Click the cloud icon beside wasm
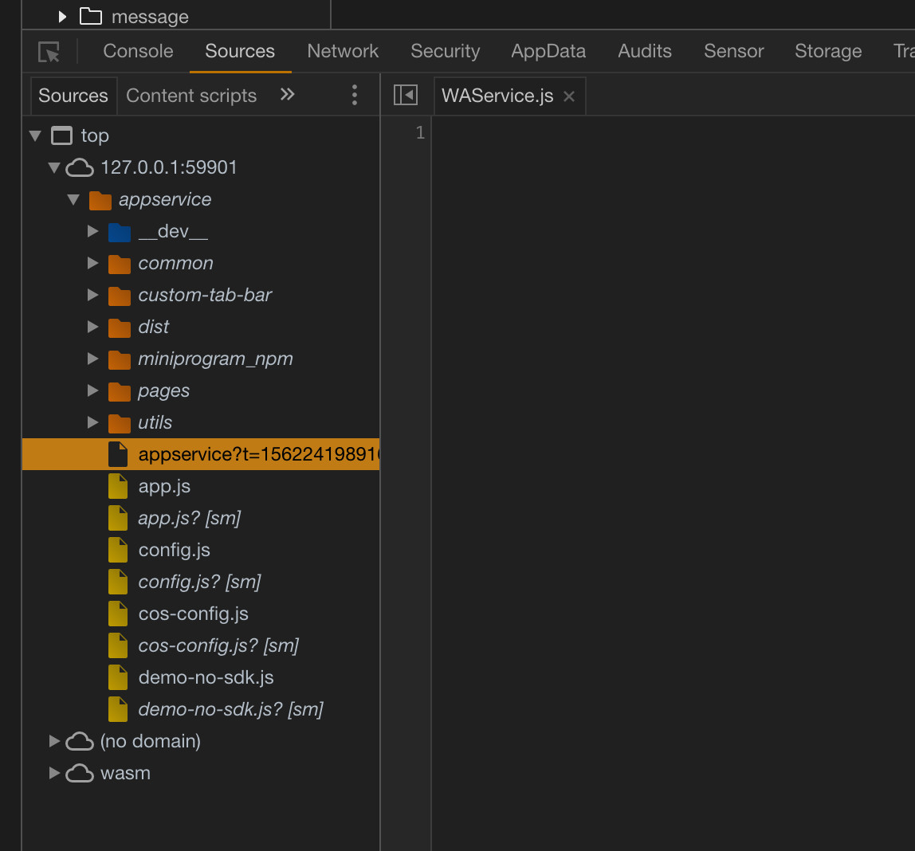 (80, 774)
